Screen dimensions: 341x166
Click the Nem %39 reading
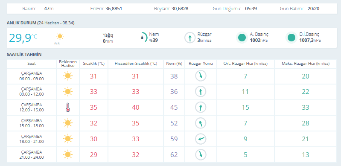[x=154, y=37]
